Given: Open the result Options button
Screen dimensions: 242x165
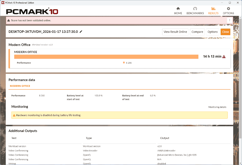Looking at the screenshot, I should (213, 32).
